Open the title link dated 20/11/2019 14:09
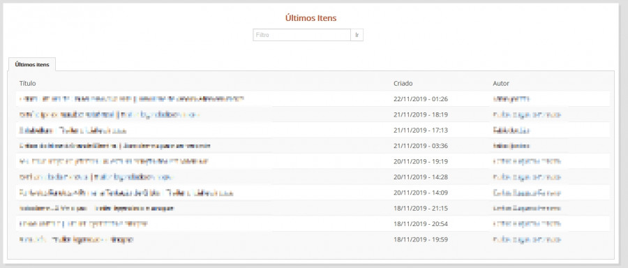 pyautogui.click(x=126, y=193)
